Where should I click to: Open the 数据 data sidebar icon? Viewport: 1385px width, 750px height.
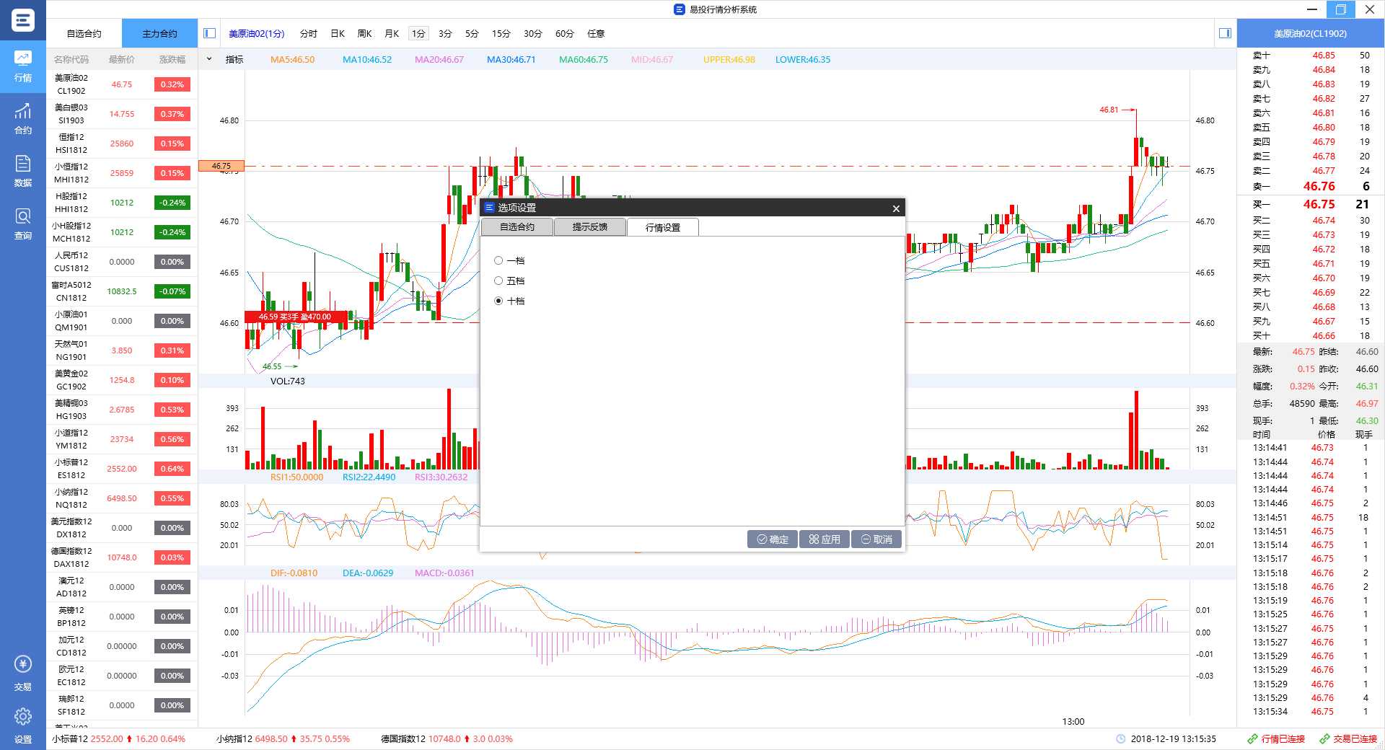(x=23, y=172)
